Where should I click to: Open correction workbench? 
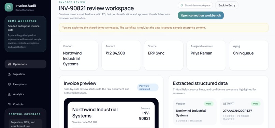(201, 15)
